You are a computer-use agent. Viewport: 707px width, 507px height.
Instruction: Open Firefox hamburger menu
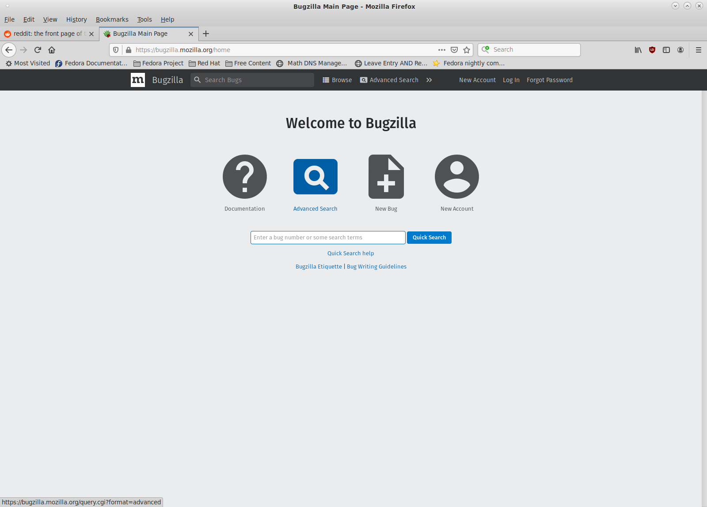coord(699,50)
